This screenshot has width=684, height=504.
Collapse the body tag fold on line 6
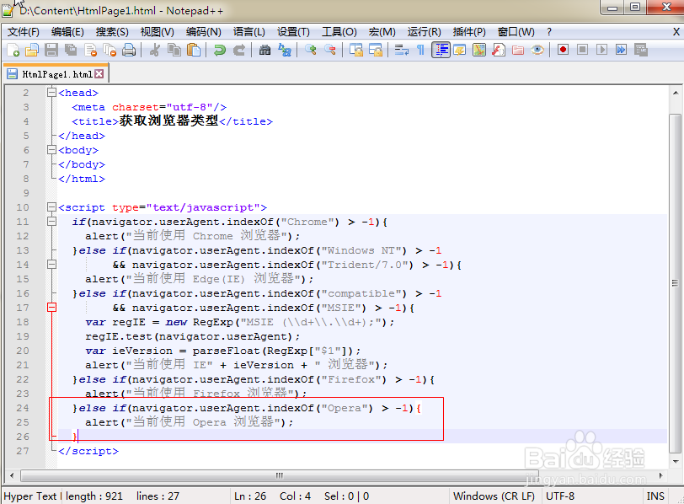[x=51, y=150]
